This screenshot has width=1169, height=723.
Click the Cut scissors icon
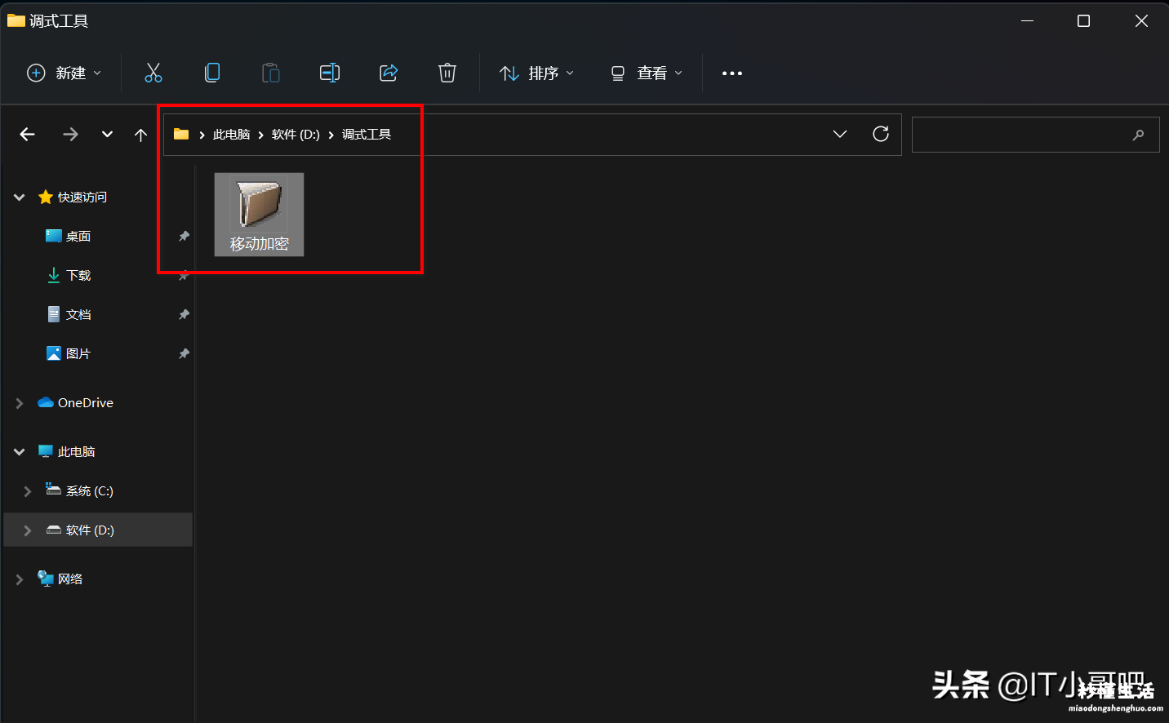coord(153,73)
